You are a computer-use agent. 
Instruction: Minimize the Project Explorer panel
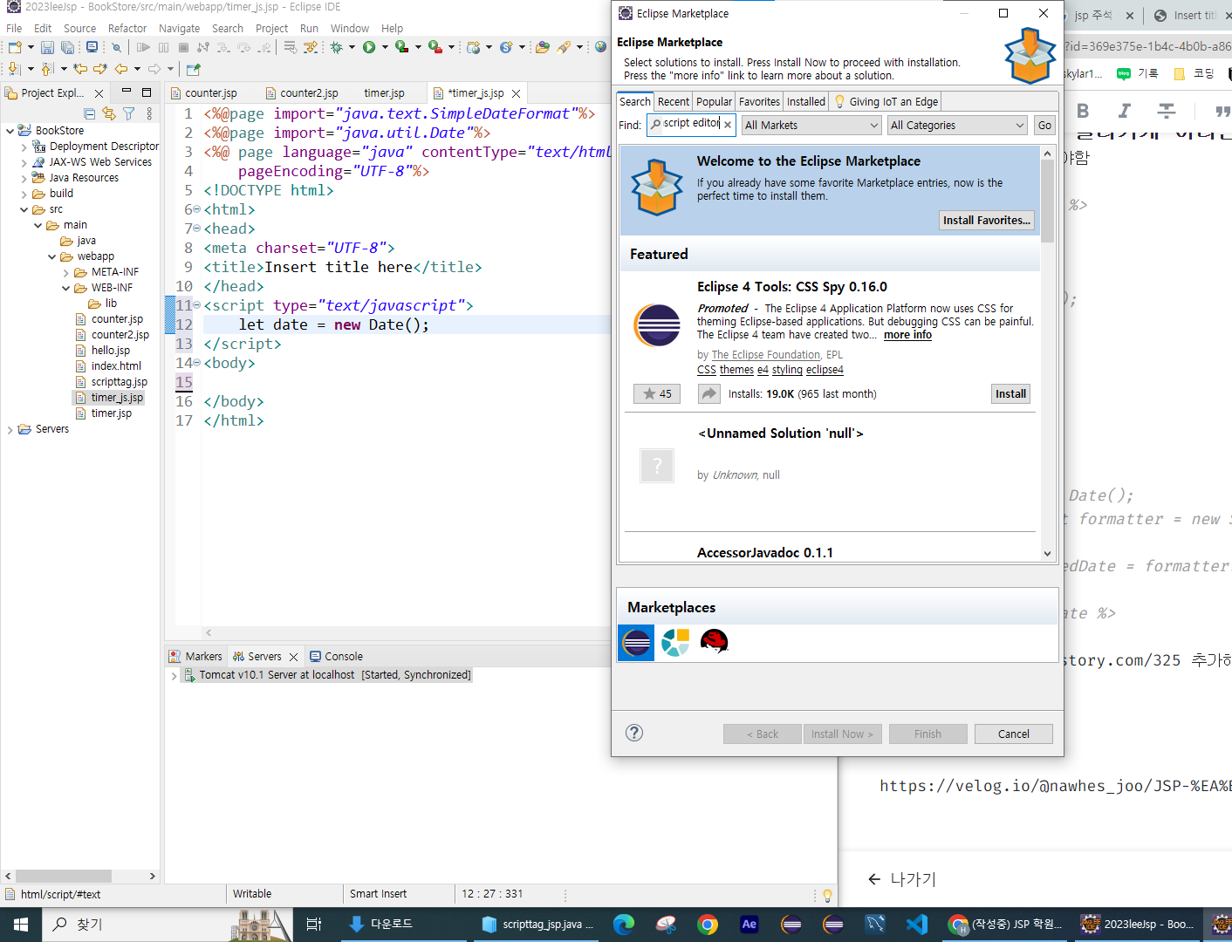(x=127, y=92)
